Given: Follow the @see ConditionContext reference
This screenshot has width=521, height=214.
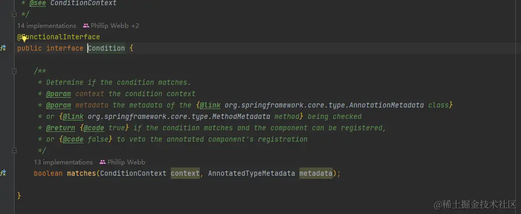Looking at the screenshot, I should [x=84, y=3].
